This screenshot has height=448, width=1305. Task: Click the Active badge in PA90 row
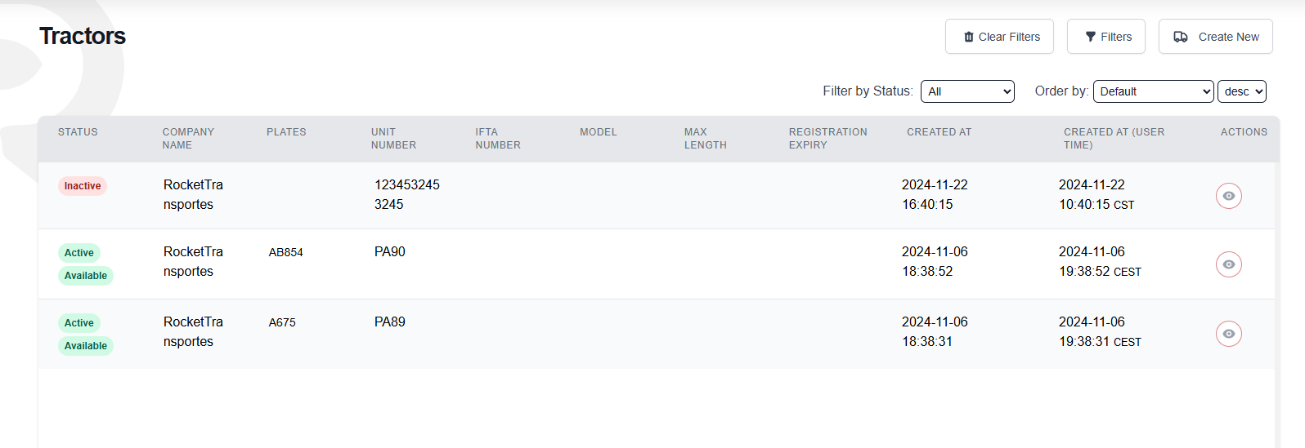(x=79, y=253)
